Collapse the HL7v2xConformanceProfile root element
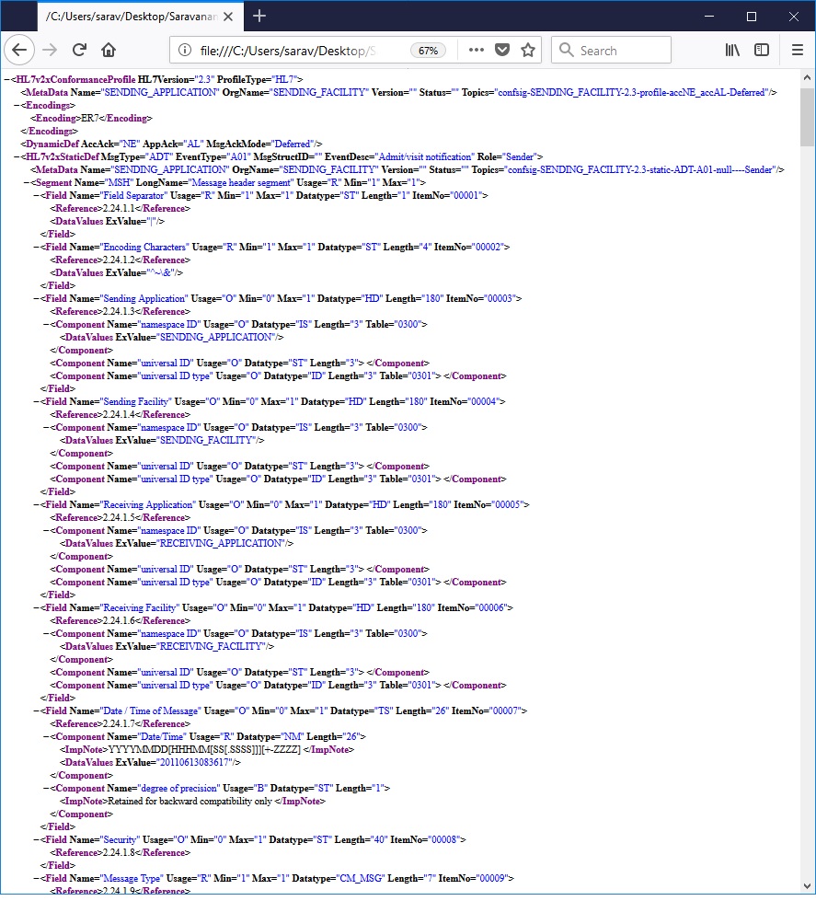The image size is (816, 901). 7,78
